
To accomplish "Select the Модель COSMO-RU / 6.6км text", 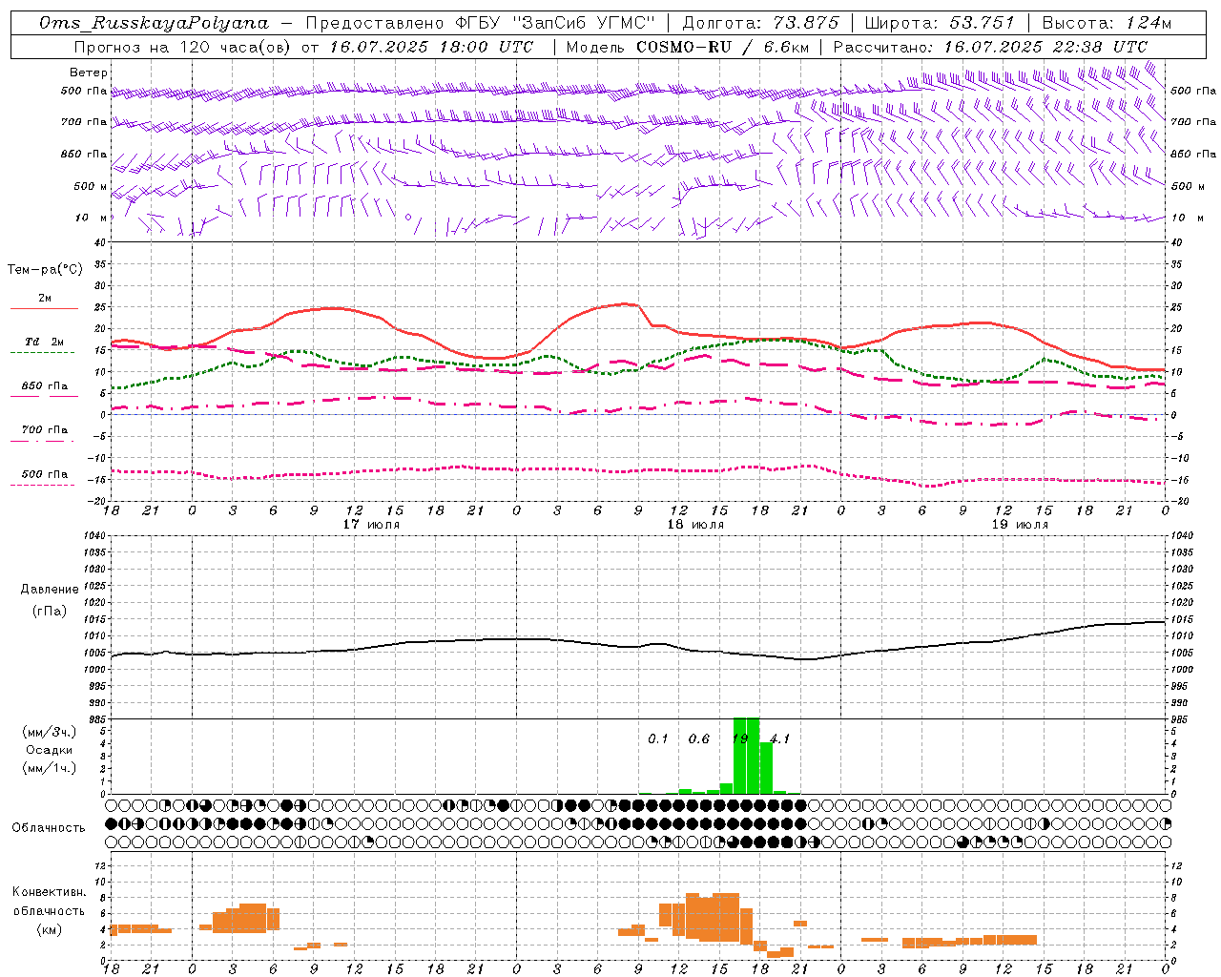I will click(688, 47).
